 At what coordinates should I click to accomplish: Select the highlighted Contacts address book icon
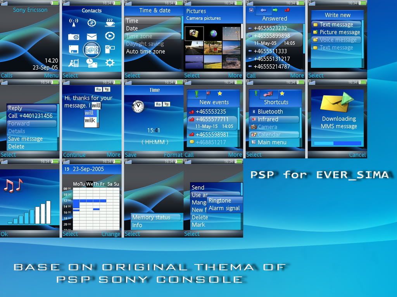coord(91,50)
